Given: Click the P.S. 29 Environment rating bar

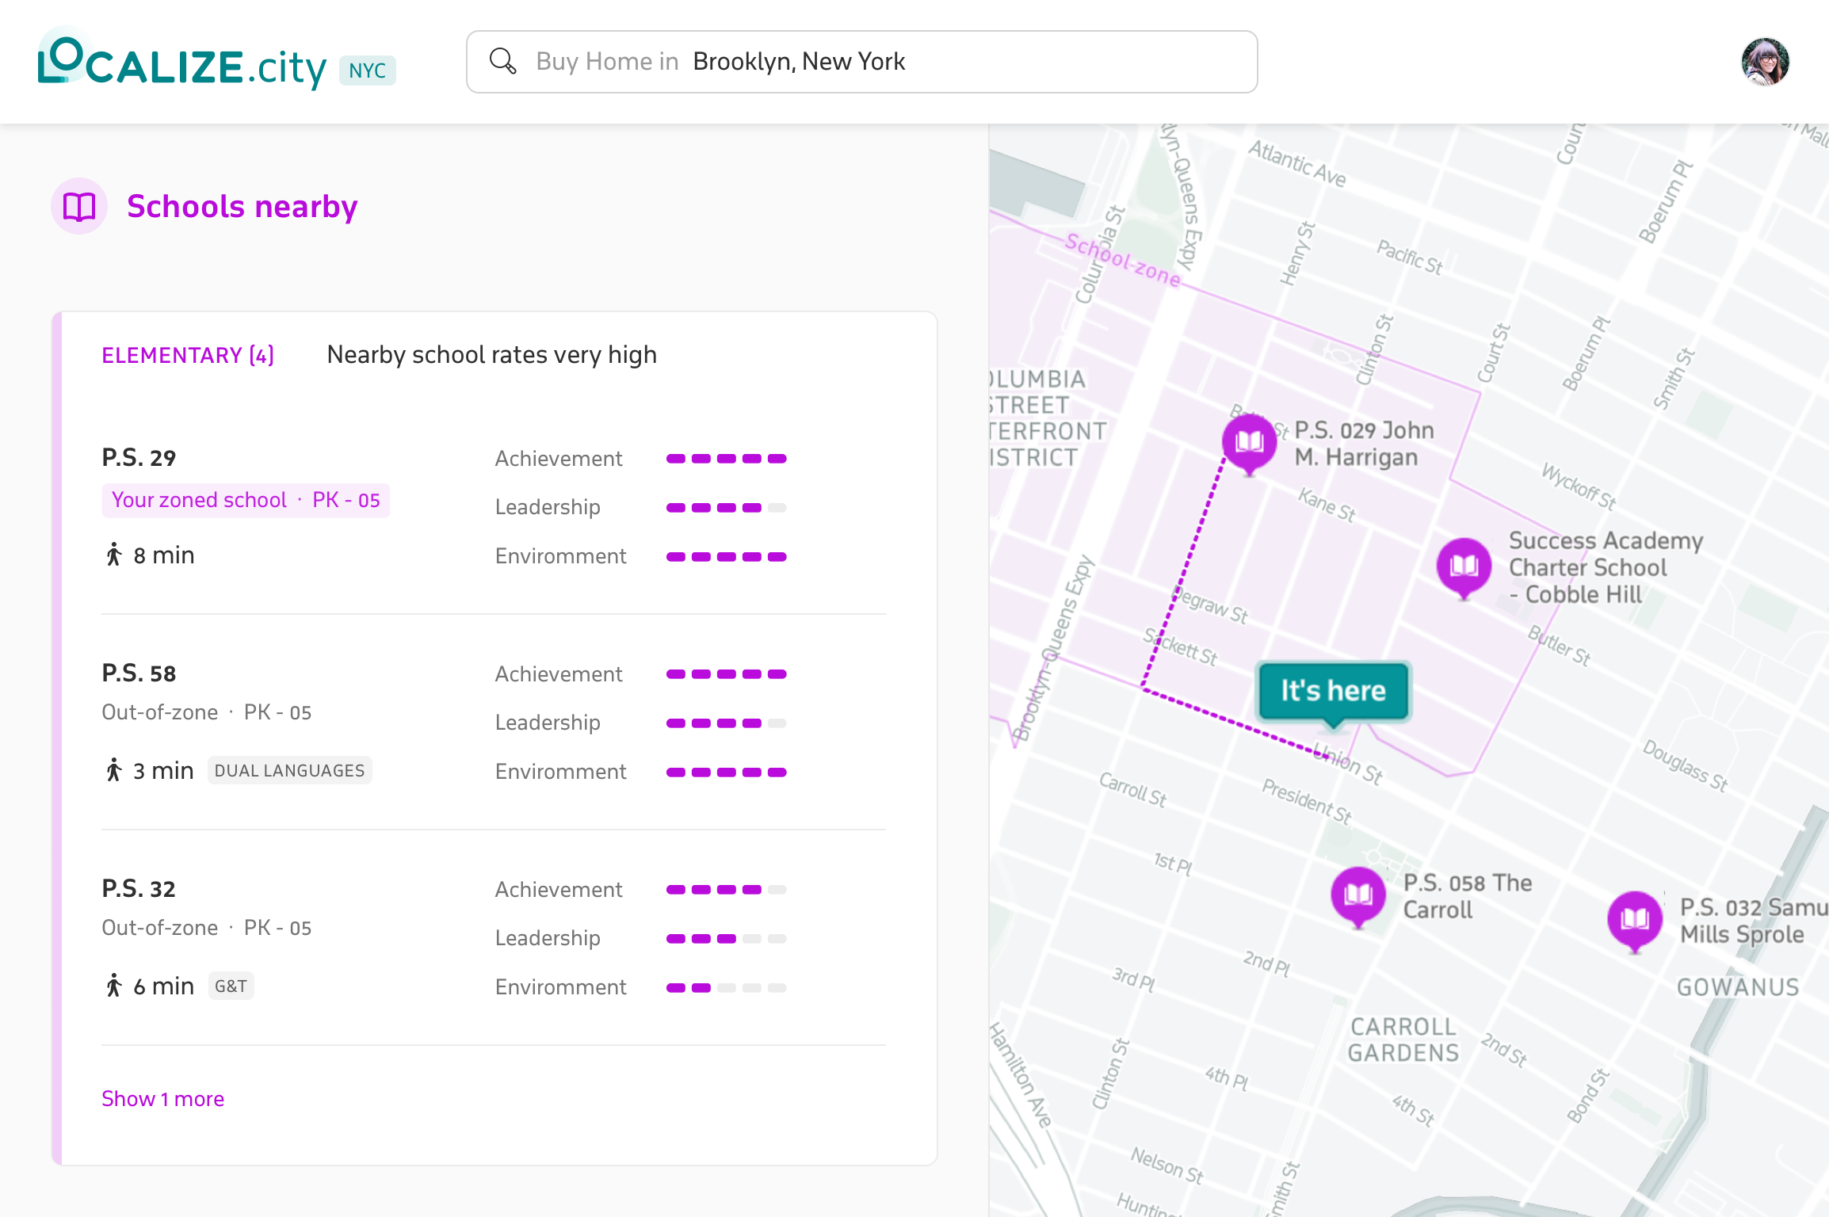Looking at the screenshot, I should click(x=726, y=557).
